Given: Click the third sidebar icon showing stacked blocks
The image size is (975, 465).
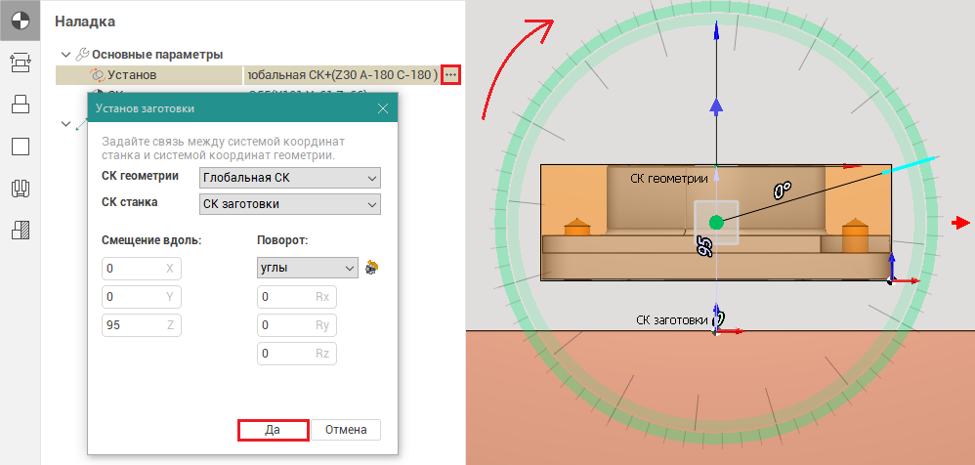Looking at the screenshot, I should [21, 105].
